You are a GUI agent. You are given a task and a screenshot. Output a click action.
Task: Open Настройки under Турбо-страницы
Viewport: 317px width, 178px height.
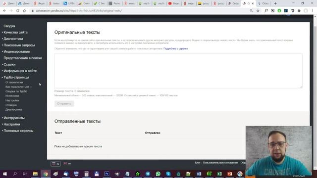click(12, 100)
